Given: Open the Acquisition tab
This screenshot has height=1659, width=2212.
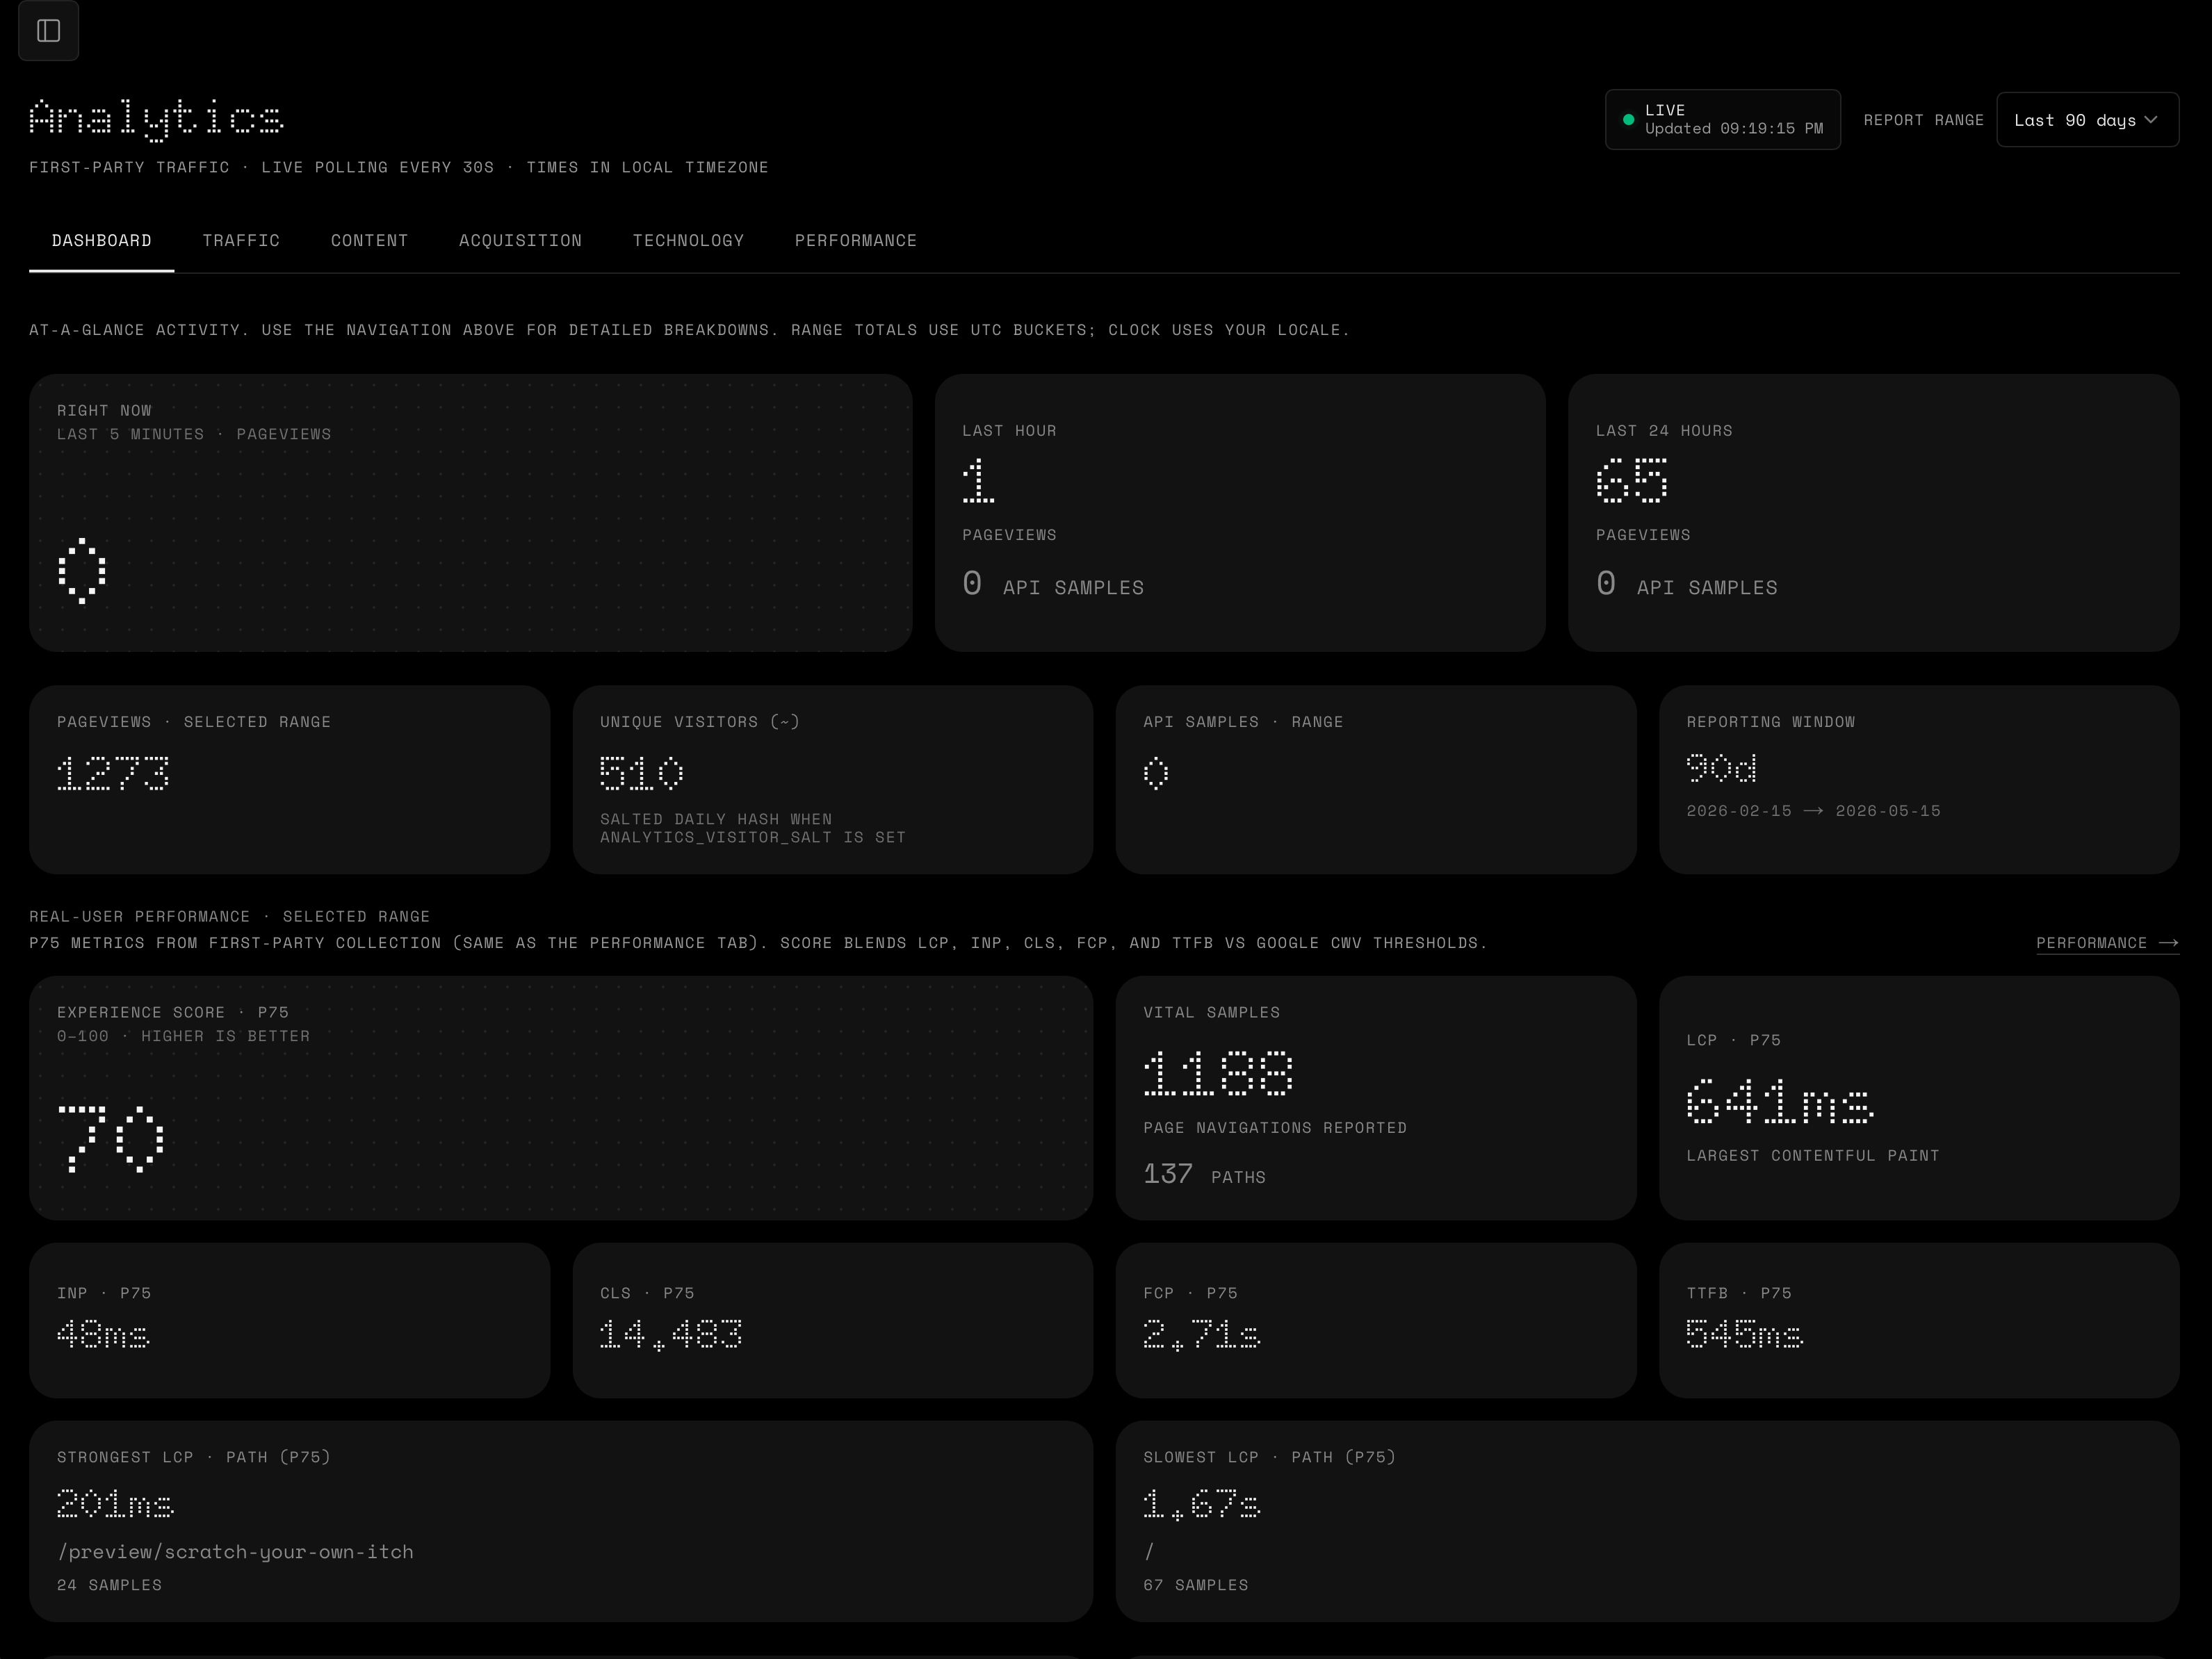Looking at the screenshot, I should (520, 241).
